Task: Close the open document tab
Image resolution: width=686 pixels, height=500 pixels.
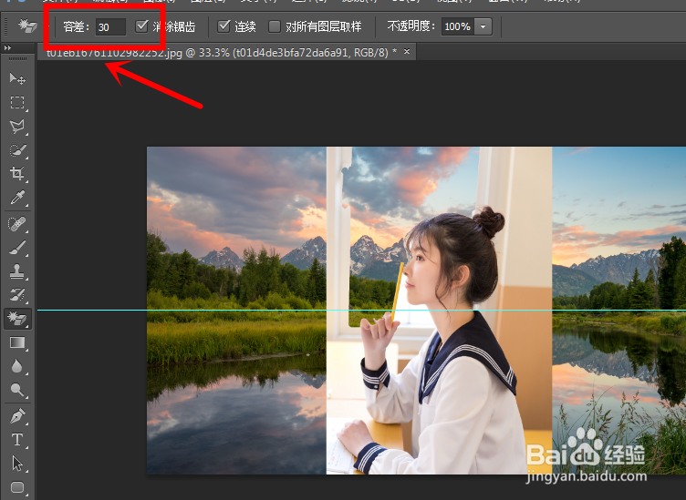Action: point(407,52)
